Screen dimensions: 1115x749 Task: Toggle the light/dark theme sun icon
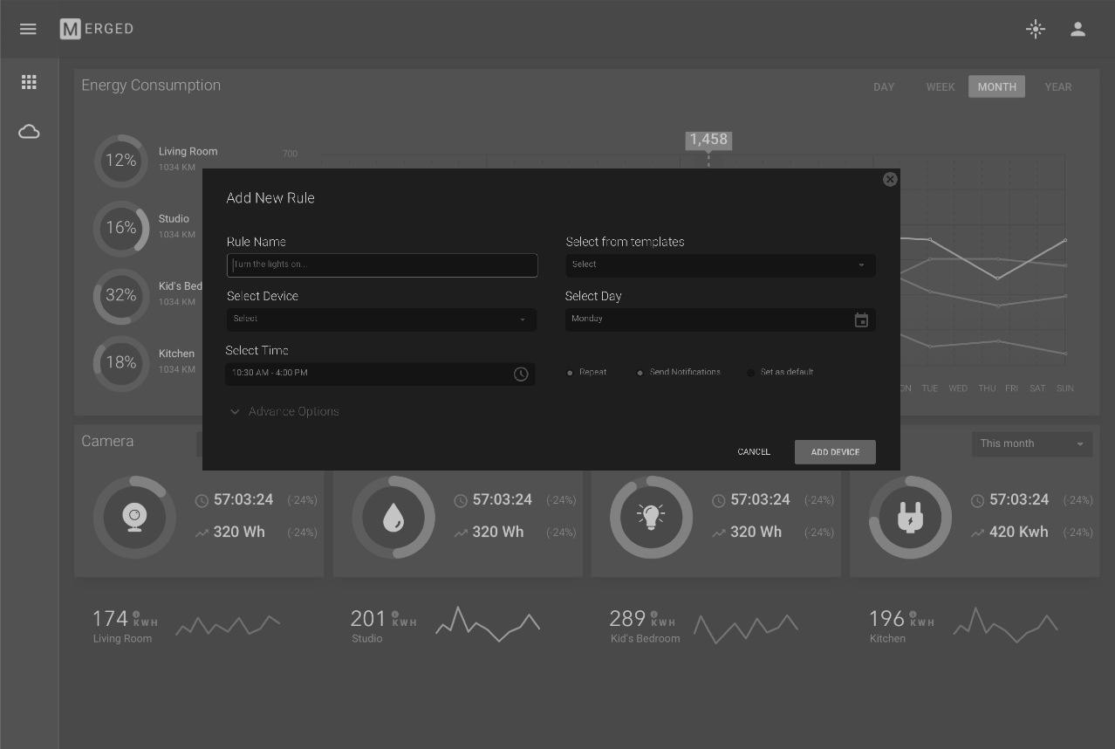(1035, 29)
